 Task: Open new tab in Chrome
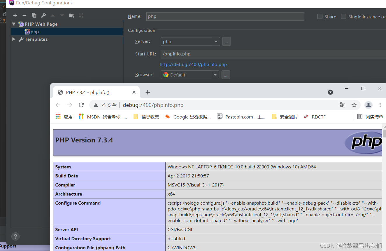[148, 92]
